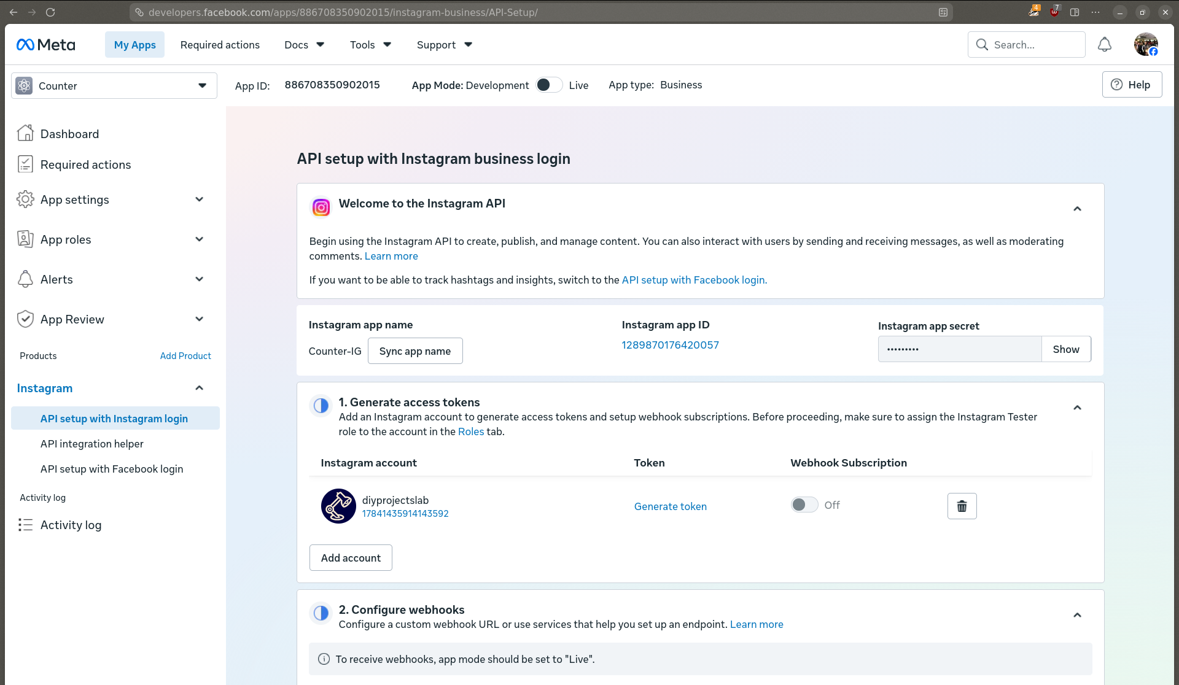Open the Counter app selector dropdown
The height and width of the screenshot is (685, 1179).
click(x=114, y=86)
